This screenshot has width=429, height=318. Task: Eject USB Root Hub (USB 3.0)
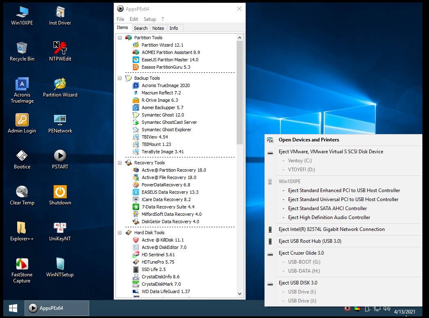coord(343,241)
